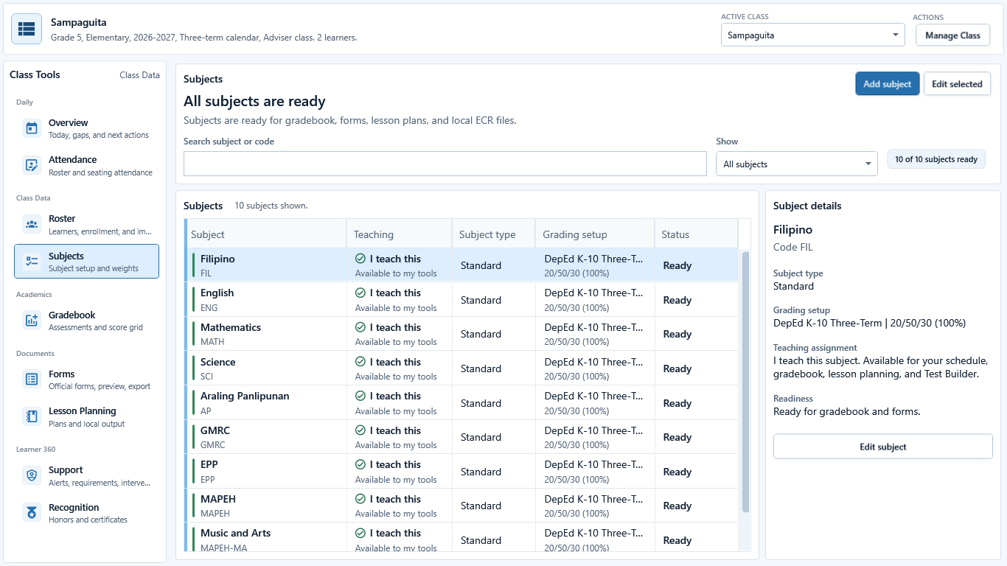The width and height of the screenshot is (1007, 566).
Task: Select the English subject row
Action: click(x=461, y=300)
